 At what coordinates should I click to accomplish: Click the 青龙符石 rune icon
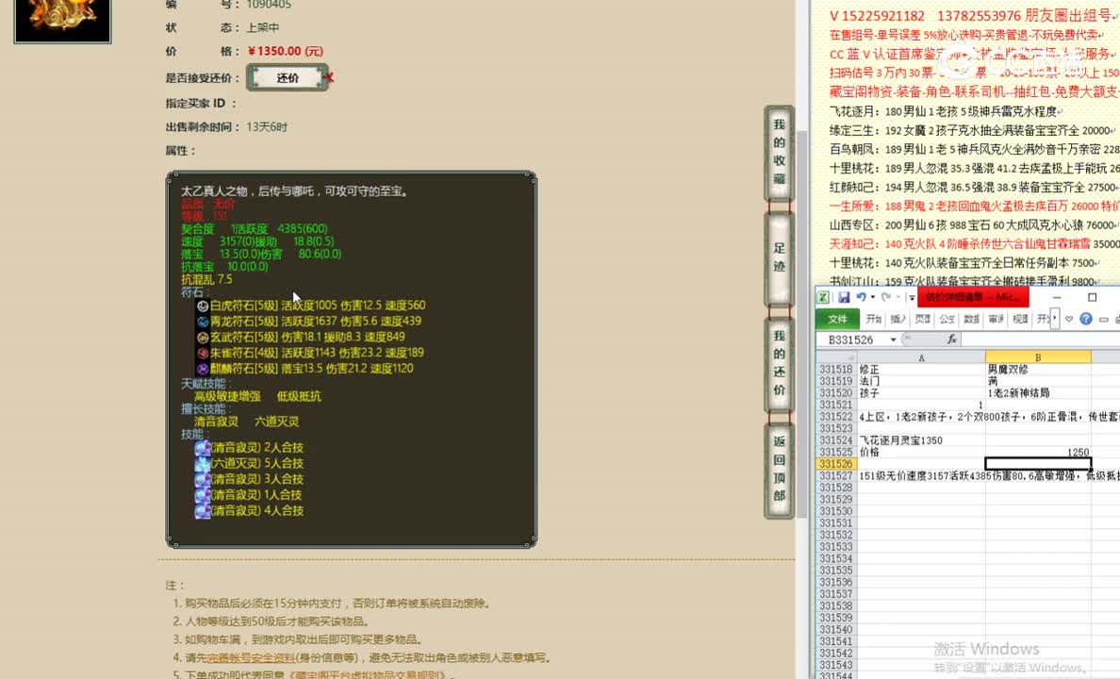click(x=203, y=322)
